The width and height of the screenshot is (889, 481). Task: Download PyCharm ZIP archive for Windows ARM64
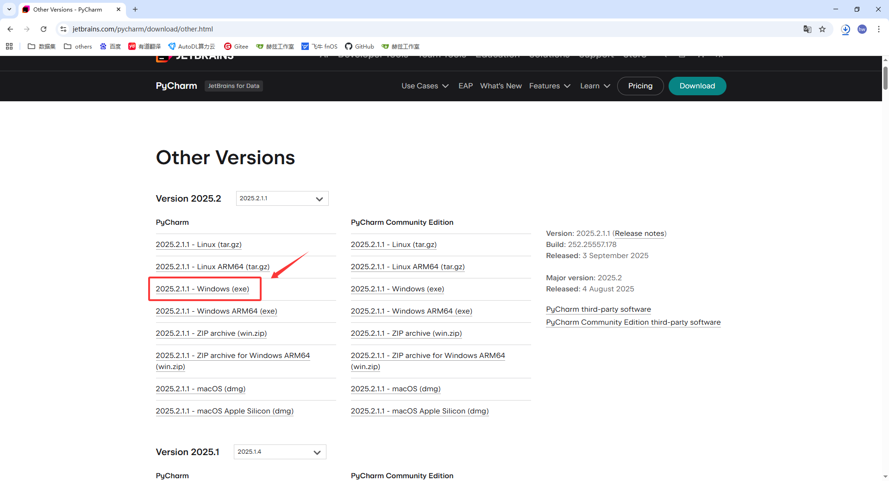[x=233, y=361]
